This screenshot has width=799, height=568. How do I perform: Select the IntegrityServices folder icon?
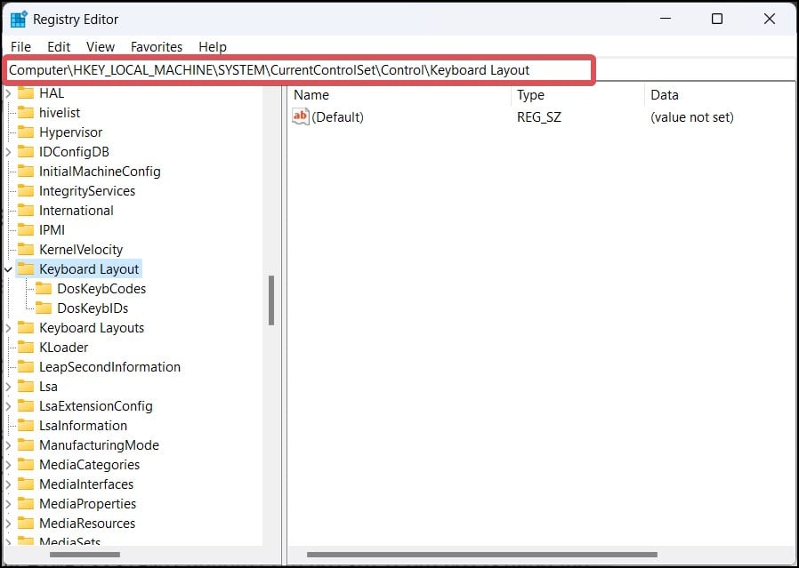tap(26, 191)
